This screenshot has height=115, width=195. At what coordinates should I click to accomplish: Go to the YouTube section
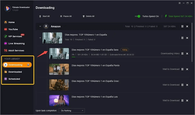pos(13,29)
